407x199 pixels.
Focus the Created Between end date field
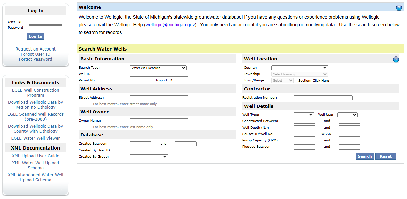[186, 144]
